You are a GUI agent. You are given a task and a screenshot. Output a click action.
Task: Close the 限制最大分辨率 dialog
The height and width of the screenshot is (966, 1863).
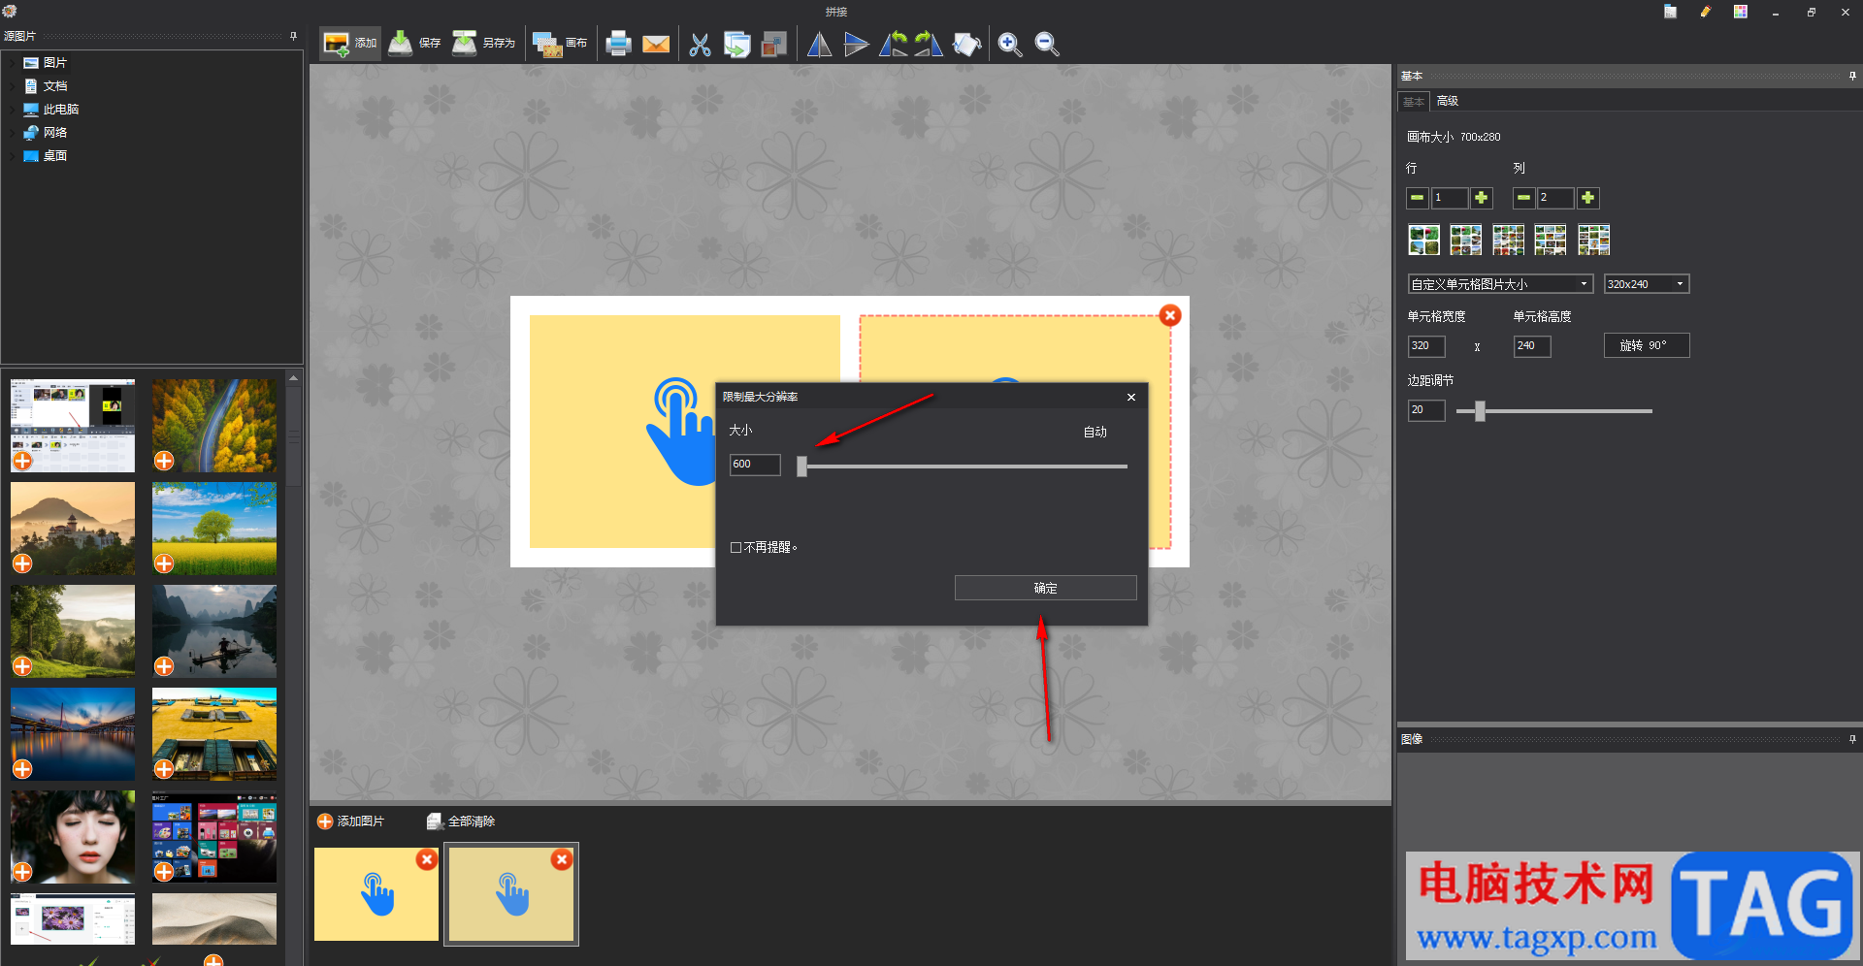pyautogui.click(x=1131, y=397)
